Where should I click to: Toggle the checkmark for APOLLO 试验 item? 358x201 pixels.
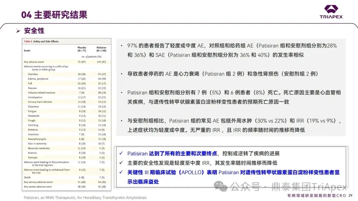(x=123, y=172)
